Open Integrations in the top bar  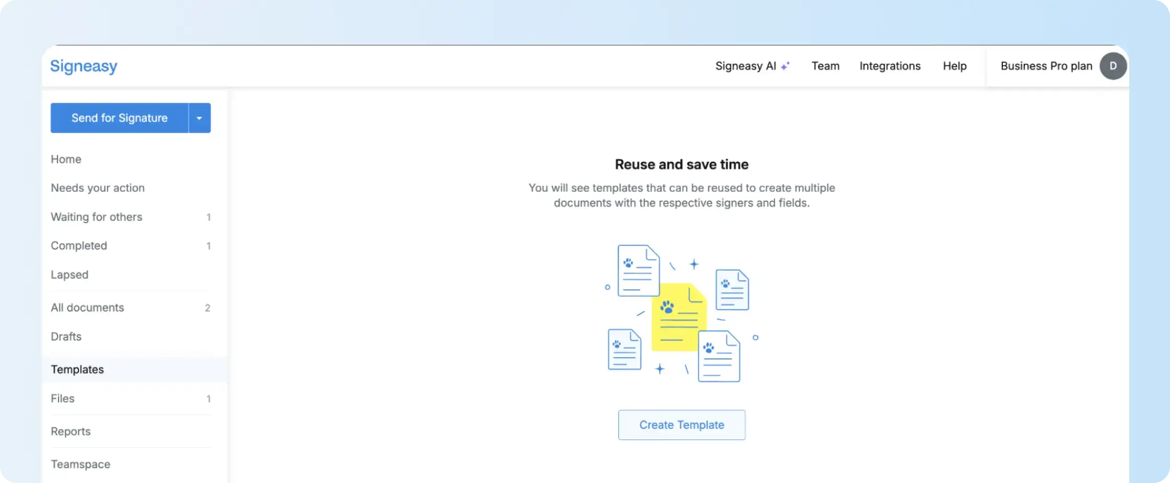coord(890,66)
